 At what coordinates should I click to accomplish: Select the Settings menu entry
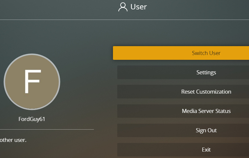point(206,72)
